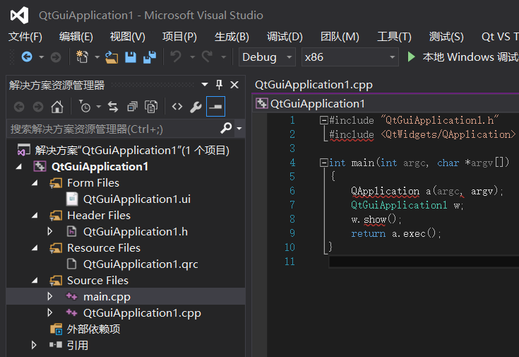The width and height of the screenshot is (519, 357).
Task: Select QtGuiApplication1.ui file
Action: pyautogui.click(x=137, y=199)
